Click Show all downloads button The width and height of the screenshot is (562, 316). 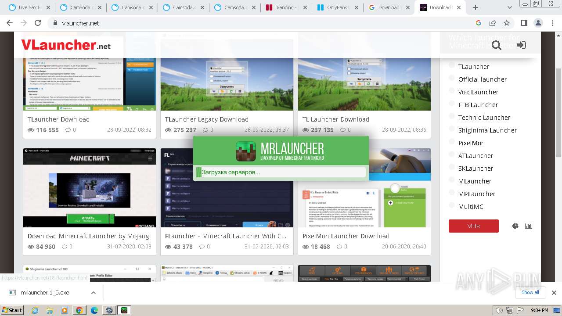[x=530, y=292]
